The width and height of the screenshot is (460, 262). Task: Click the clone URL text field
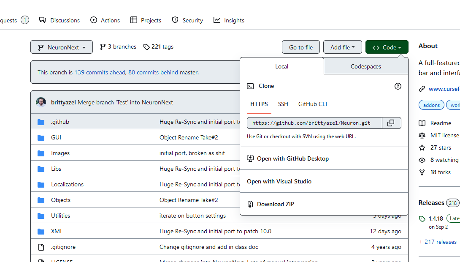314,123
